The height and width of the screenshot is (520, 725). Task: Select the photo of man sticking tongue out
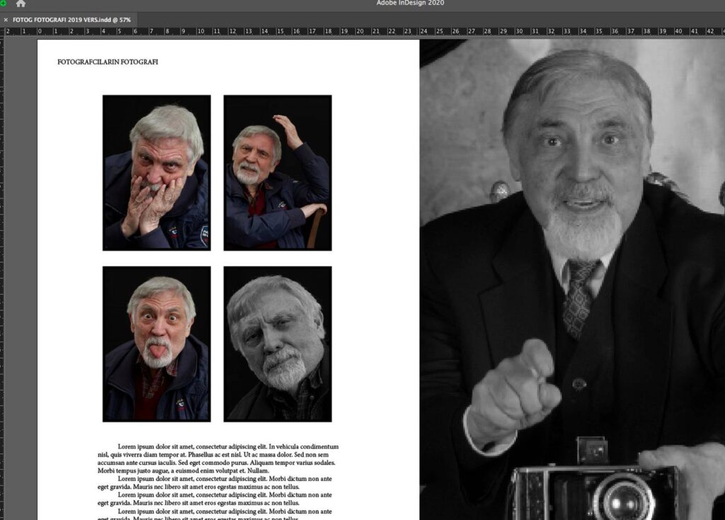pos(156,344)
